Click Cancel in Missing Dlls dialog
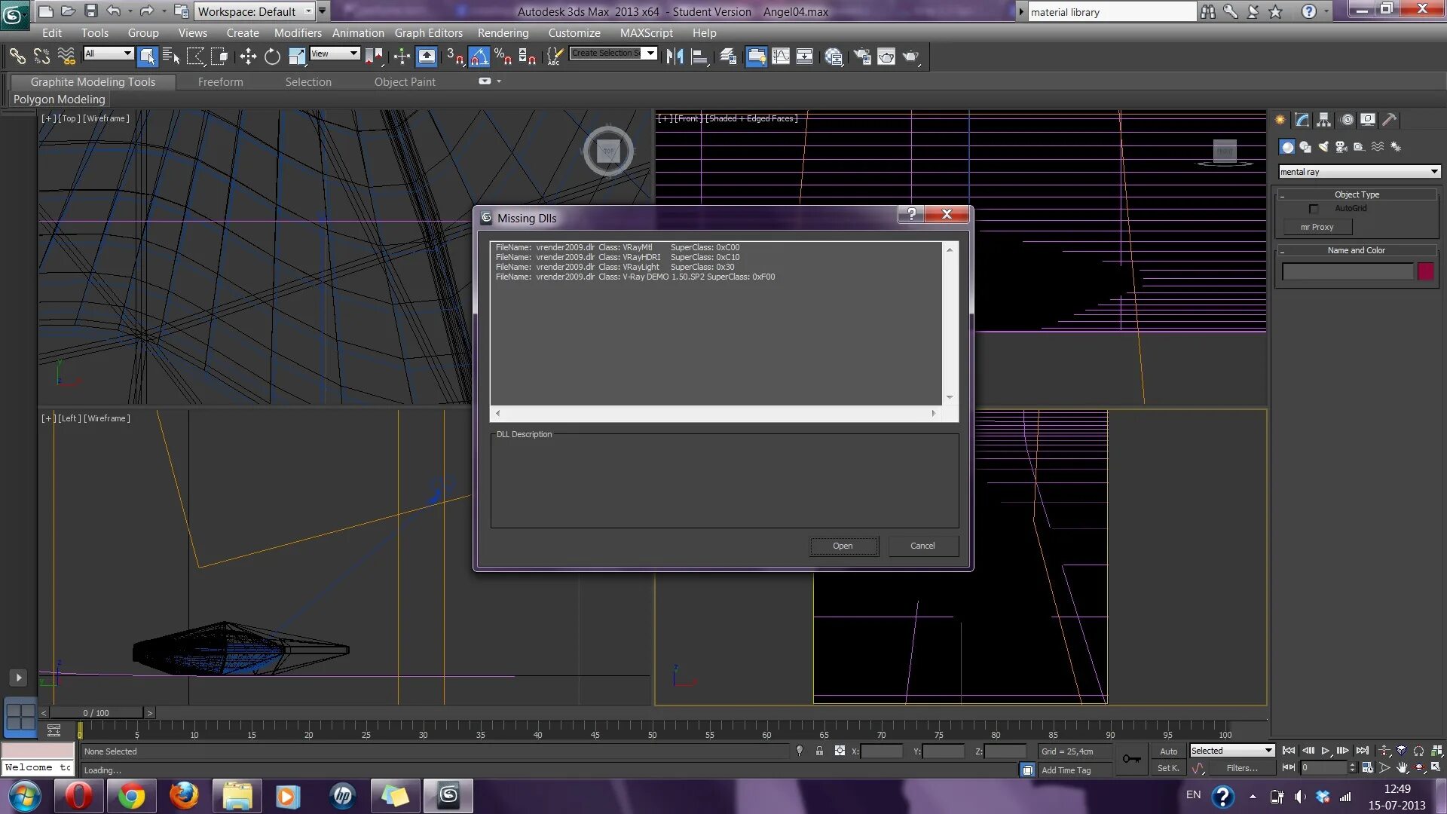Viewport: 1447px width, 814px height. [x=922, y=546]
